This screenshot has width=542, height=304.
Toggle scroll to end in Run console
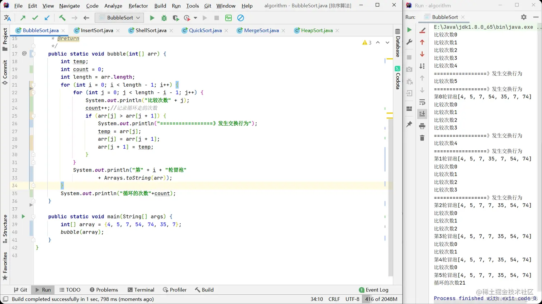point(422,114)
